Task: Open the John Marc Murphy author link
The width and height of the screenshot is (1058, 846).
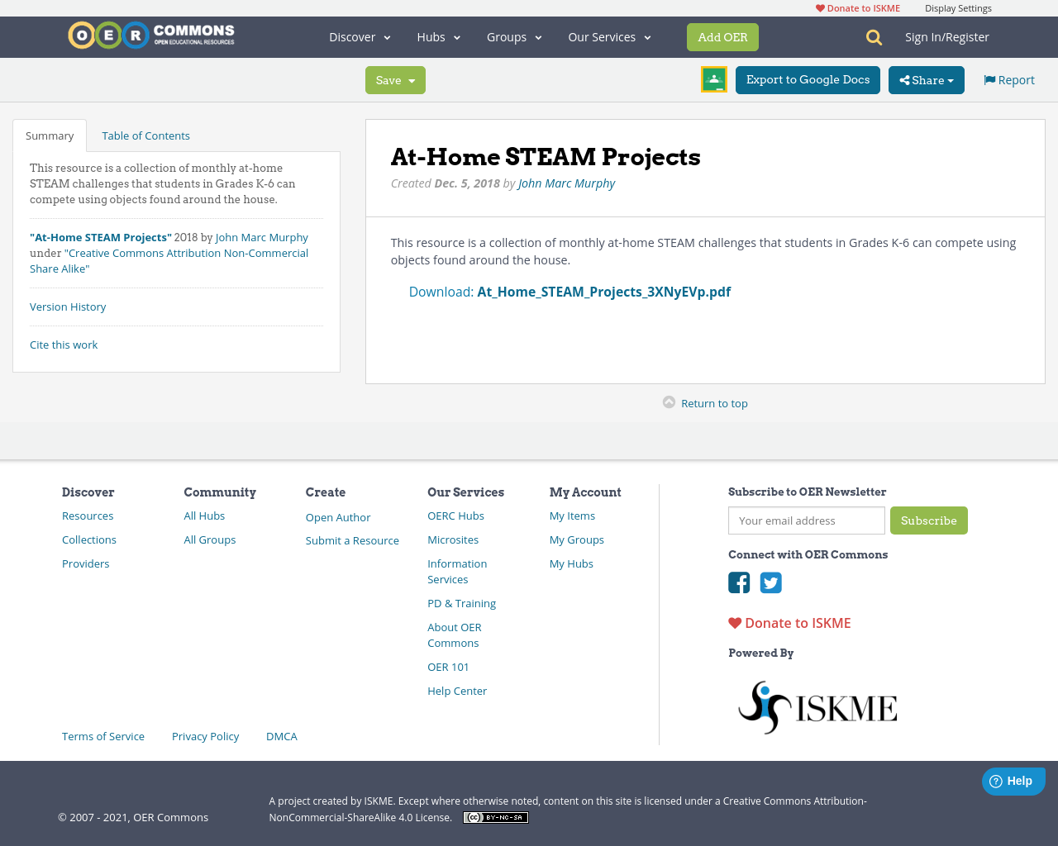Action: click(566, 183)
